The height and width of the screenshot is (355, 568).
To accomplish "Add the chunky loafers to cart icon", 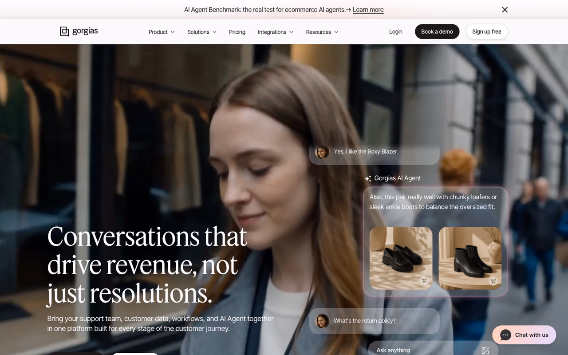I will 424,280.
